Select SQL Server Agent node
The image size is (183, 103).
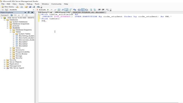(17, 68)
